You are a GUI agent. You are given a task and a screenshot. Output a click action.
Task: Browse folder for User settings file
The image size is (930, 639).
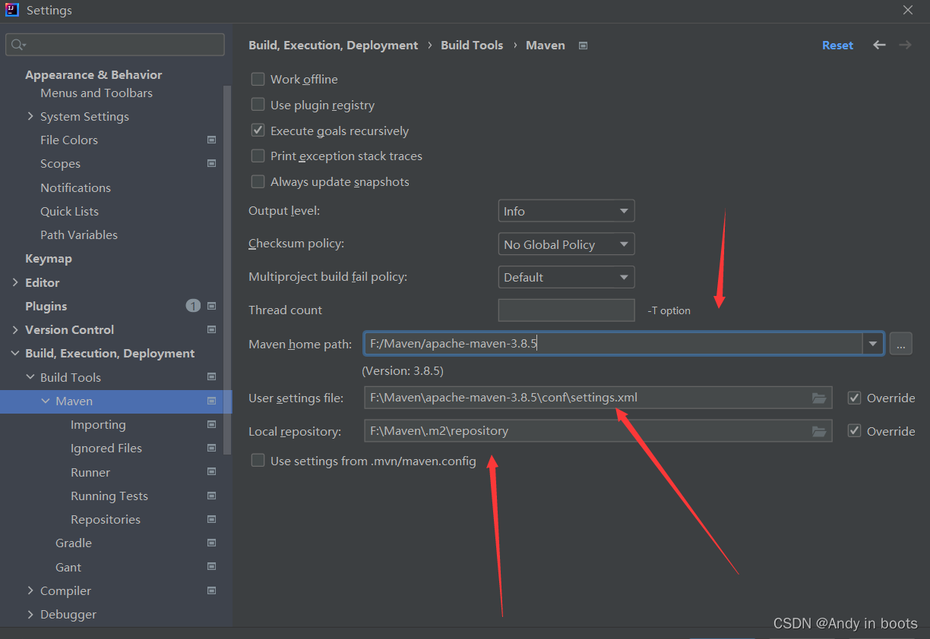[x=818, y=398]
